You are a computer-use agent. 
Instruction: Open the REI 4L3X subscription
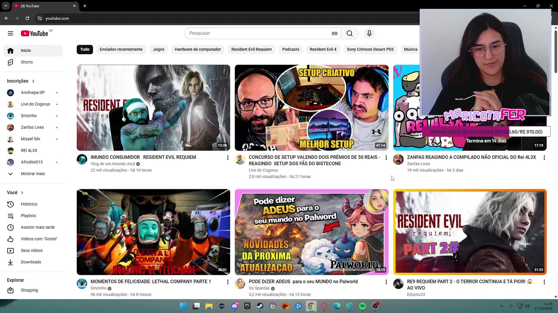[33, 150]
